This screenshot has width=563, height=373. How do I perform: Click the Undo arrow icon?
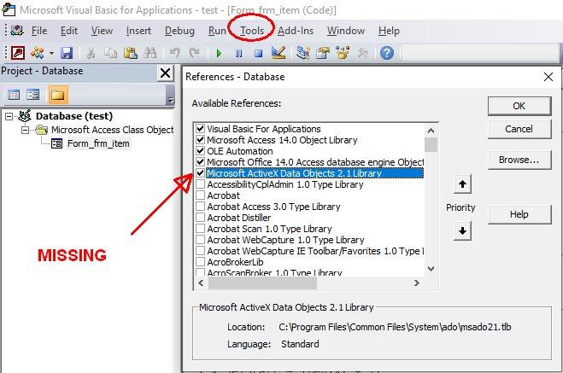pyautogui.click(x=174, y=53)
